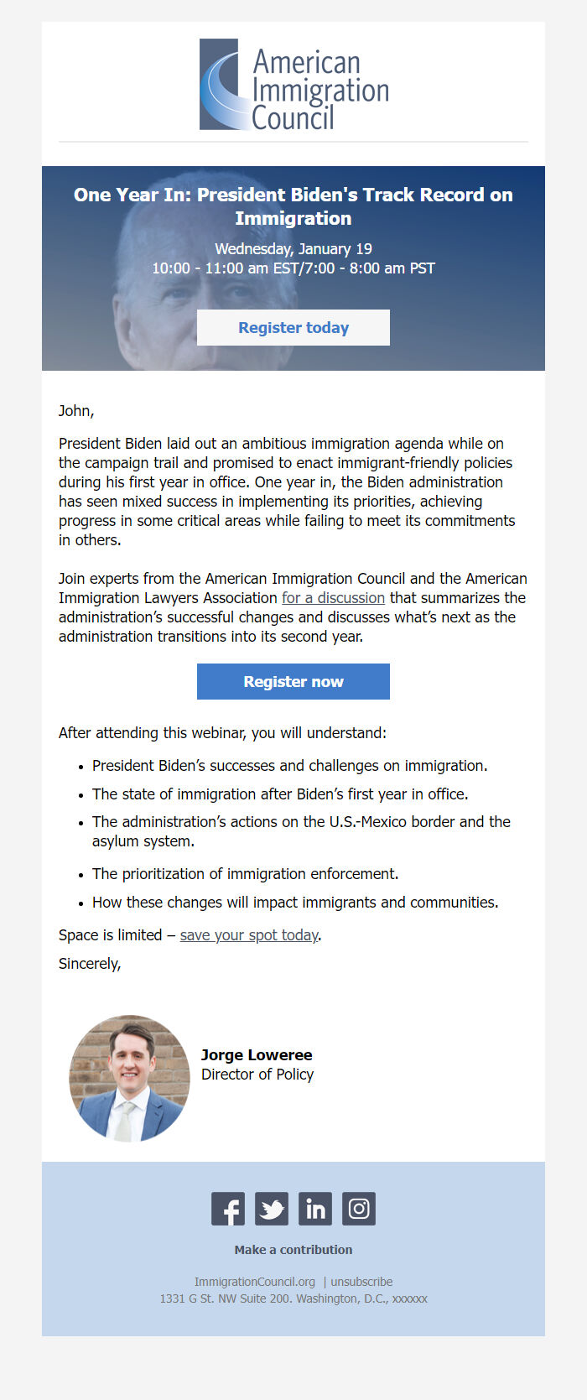The height and width of the screenshot is (1400, 587).
Task: Click the unsubscribe link
Action: tap(361, 1281)
